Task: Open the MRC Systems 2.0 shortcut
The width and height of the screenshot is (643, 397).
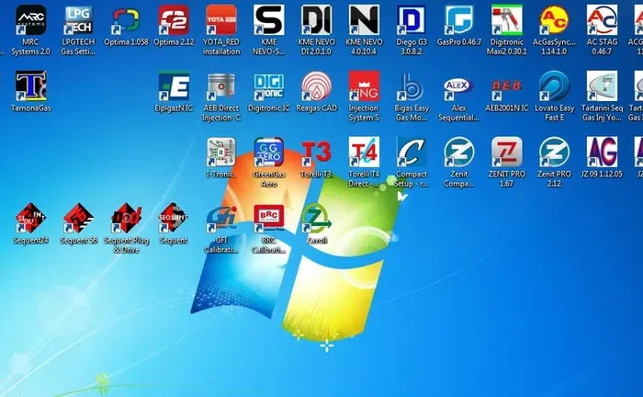Action: tap(30, 20)
